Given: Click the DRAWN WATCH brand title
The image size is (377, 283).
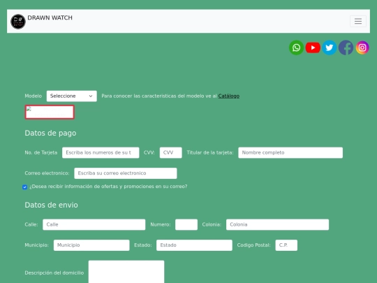Looking at the screenshot, I should 50,17.
